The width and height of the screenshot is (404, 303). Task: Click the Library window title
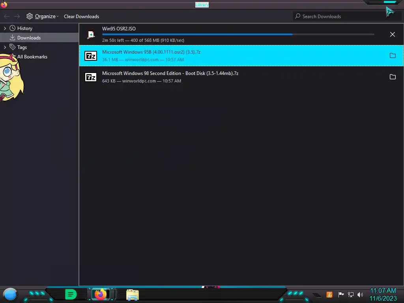[202, 5]
